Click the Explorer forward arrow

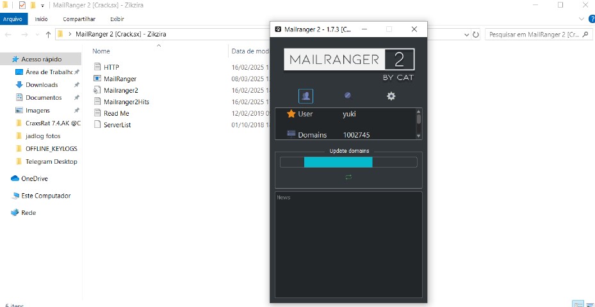pos(24,35)
